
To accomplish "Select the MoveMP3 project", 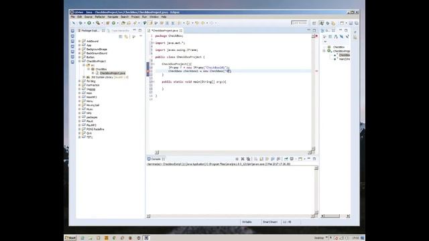I will pos(91,97).
